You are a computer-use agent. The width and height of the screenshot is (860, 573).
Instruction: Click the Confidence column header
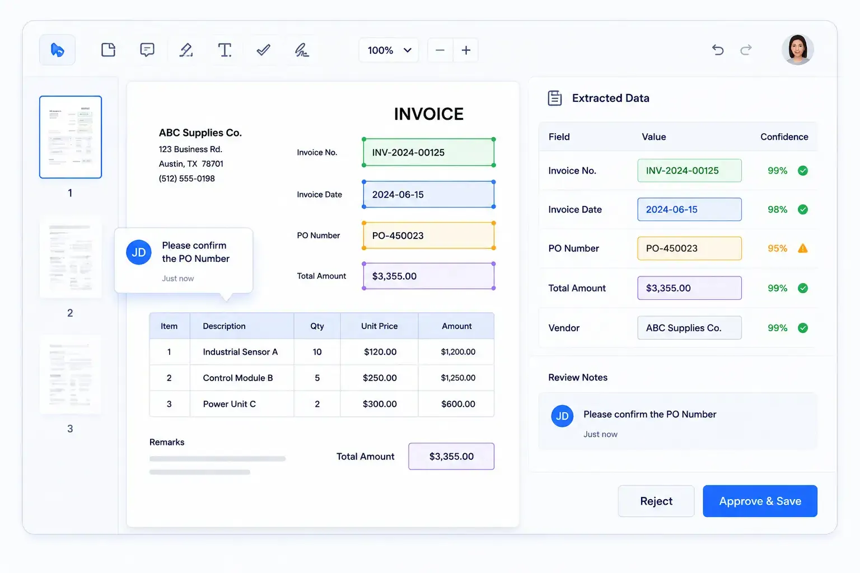pyautogui.click(x=784, y=137)
